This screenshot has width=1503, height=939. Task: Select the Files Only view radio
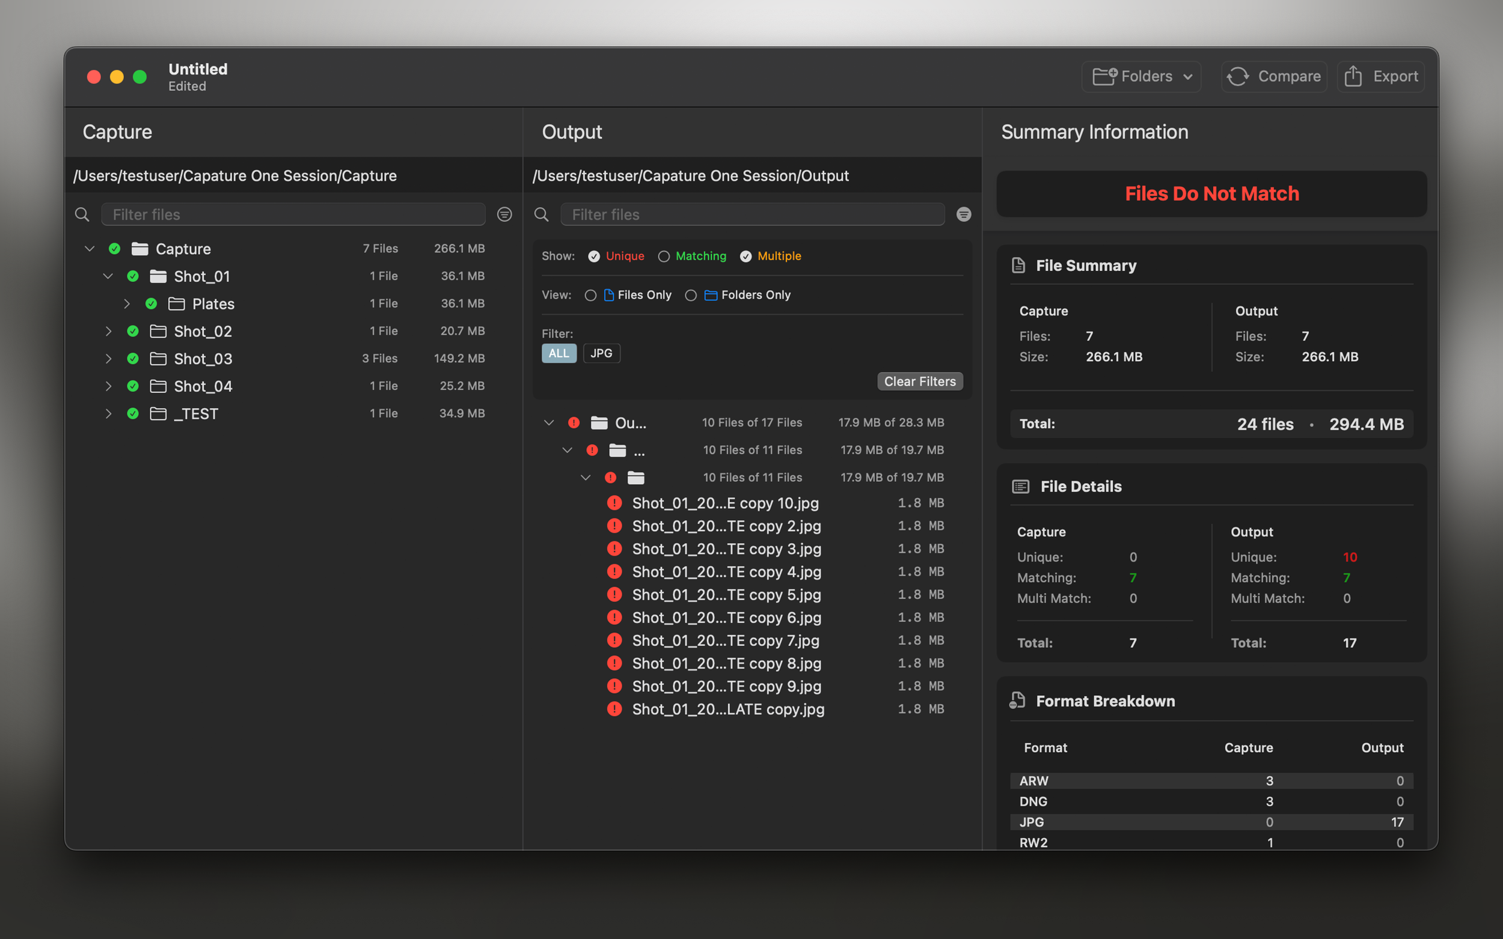pyautogui.click(x=590, y=295)
